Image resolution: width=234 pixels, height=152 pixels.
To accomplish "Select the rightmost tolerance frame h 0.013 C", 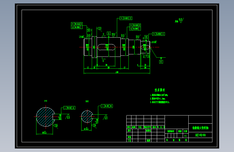I will pyautogui.click(x=158, y=34).
